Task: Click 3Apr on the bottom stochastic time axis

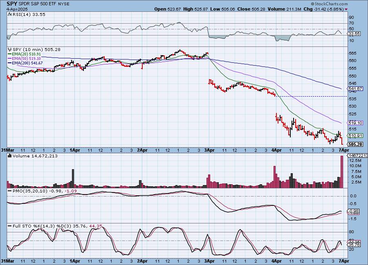Action: 209,261
